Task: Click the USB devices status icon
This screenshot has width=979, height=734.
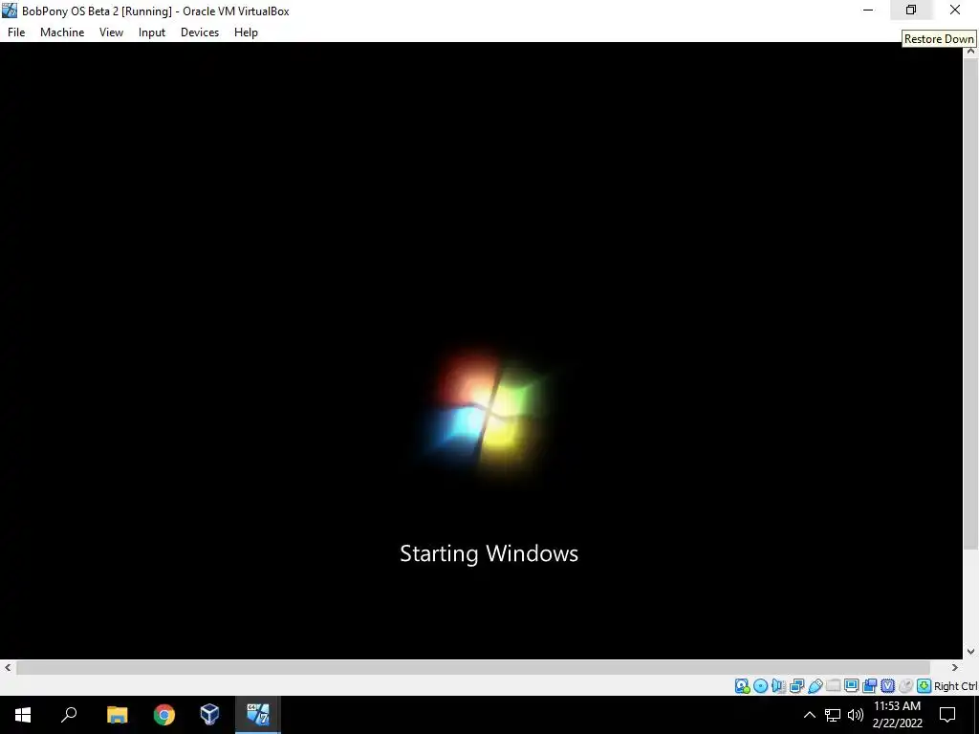Action: (815, 686)
